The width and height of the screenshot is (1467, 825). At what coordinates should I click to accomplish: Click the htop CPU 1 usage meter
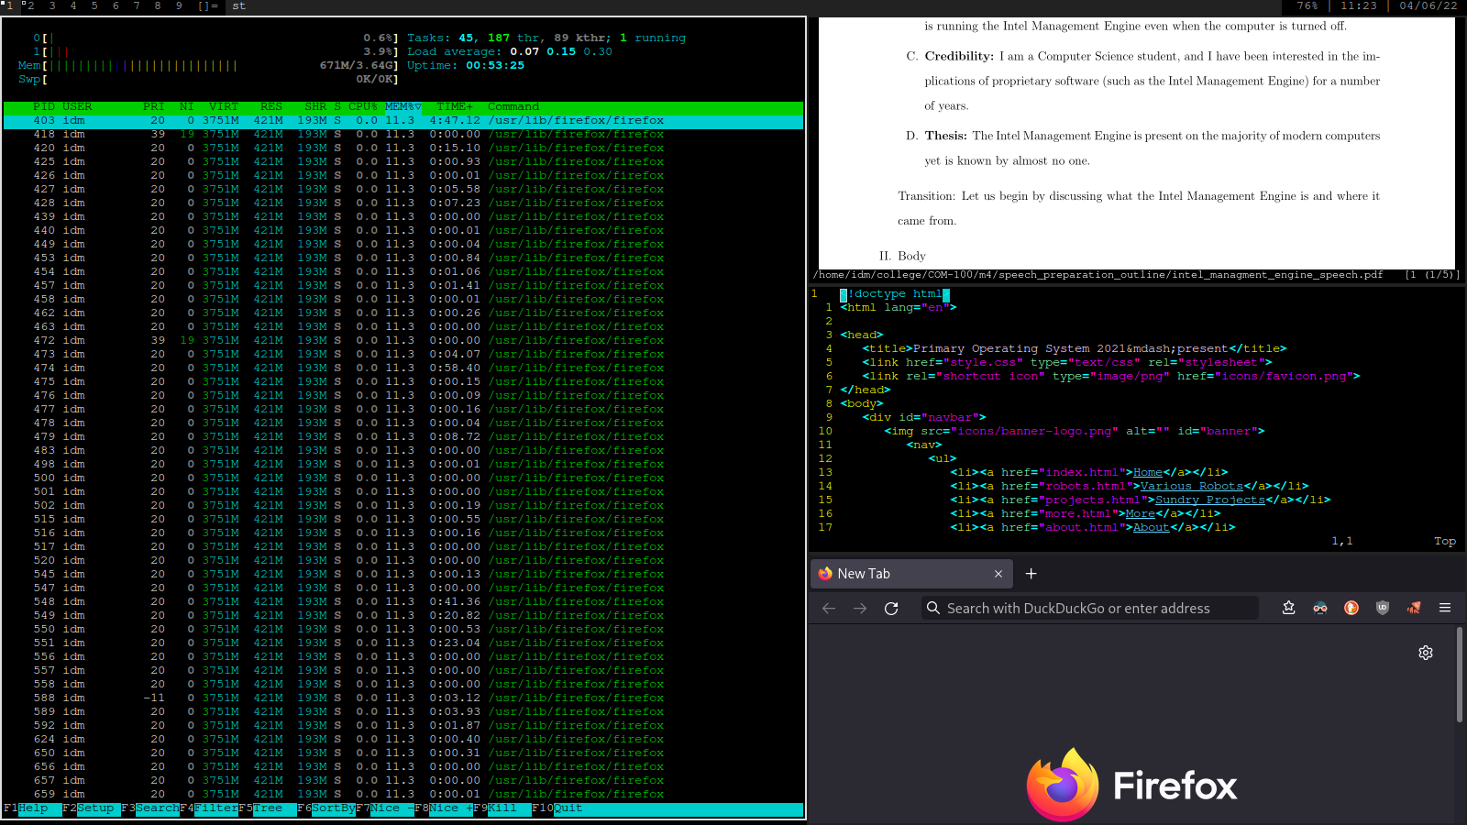click(215, 52)
